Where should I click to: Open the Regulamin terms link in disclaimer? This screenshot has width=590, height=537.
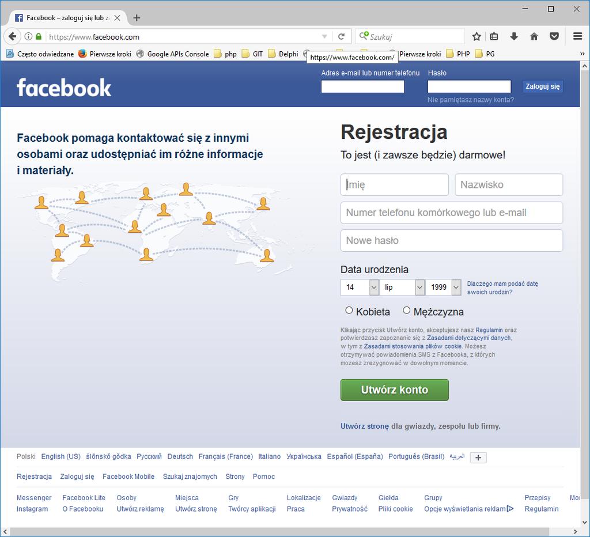pos(489,330)
